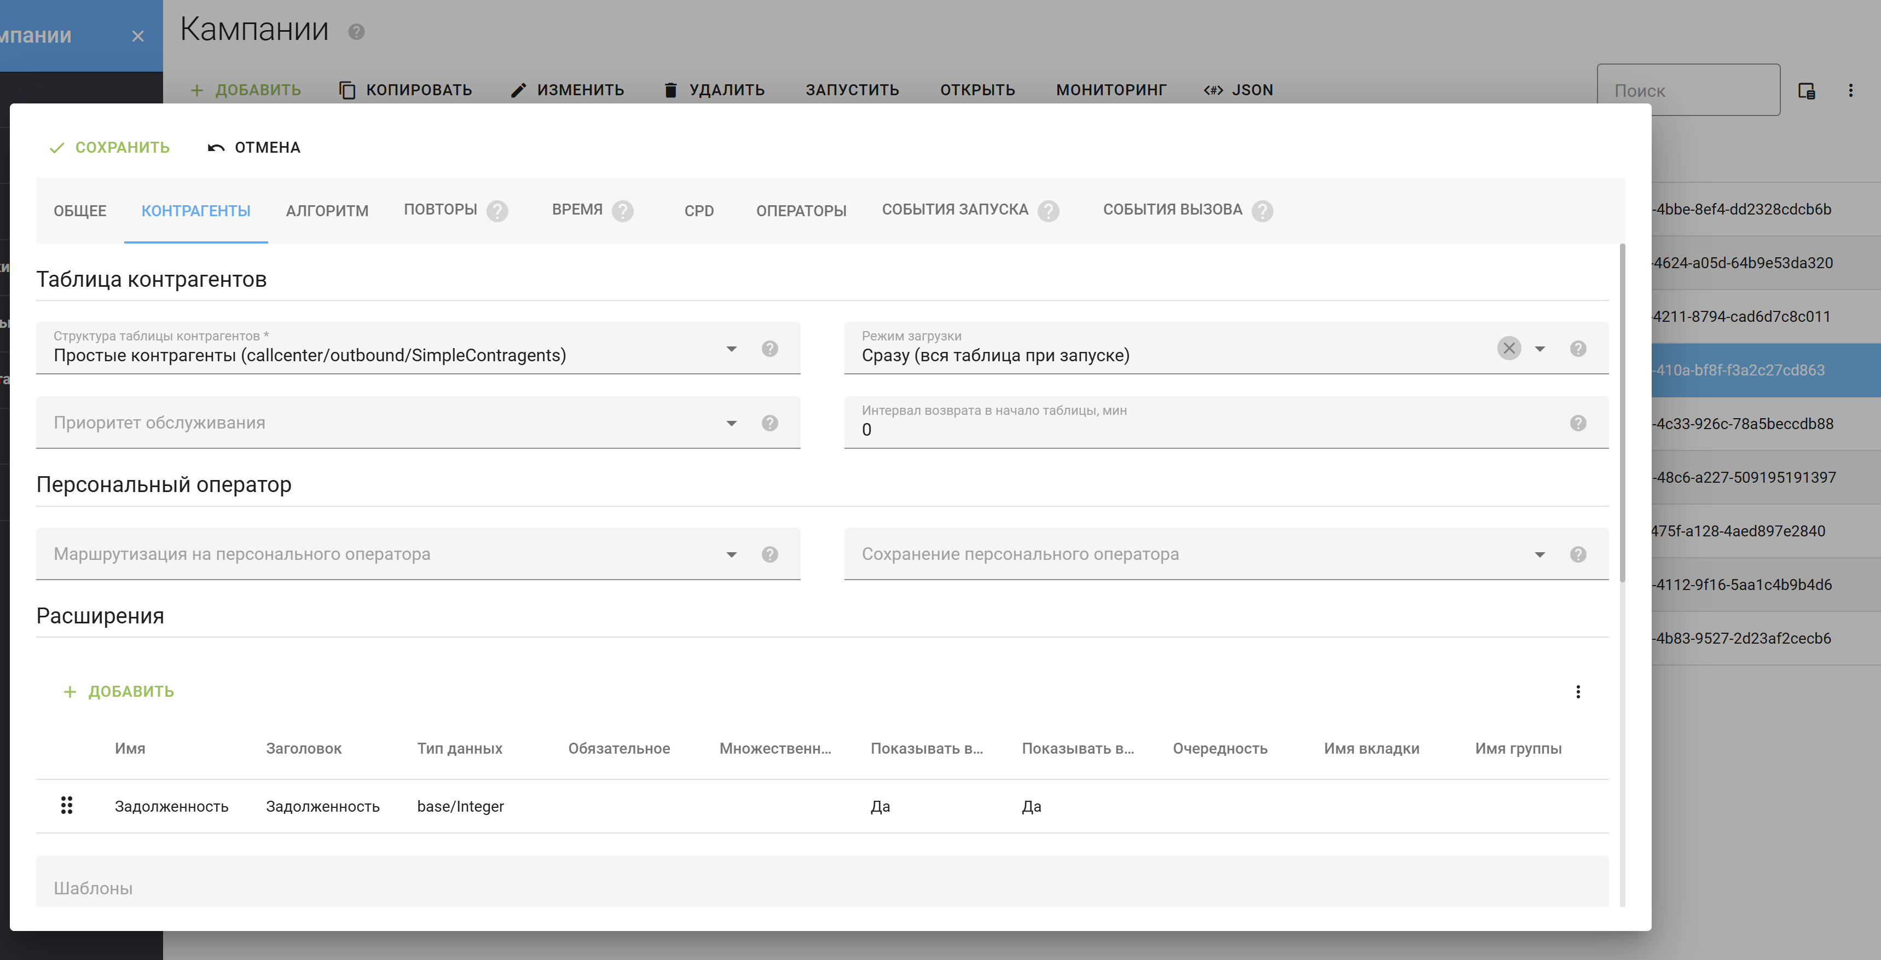Click ДОБАВИТЬ under Расширения section
This screenshot has width=1881, height=960.
click(119, 691)
